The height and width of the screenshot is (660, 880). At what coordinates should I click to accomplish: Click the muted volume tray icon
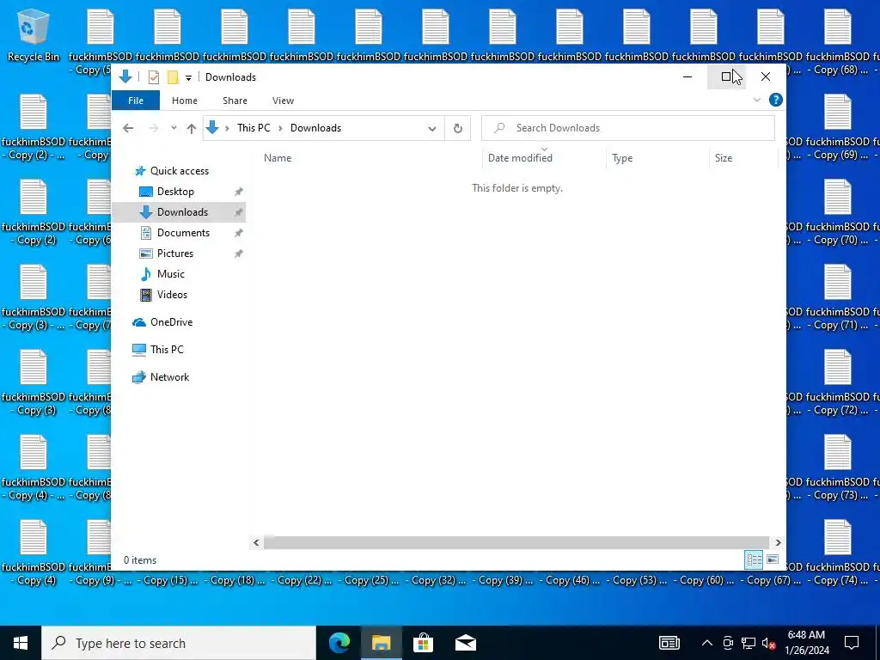coord(769,643)
